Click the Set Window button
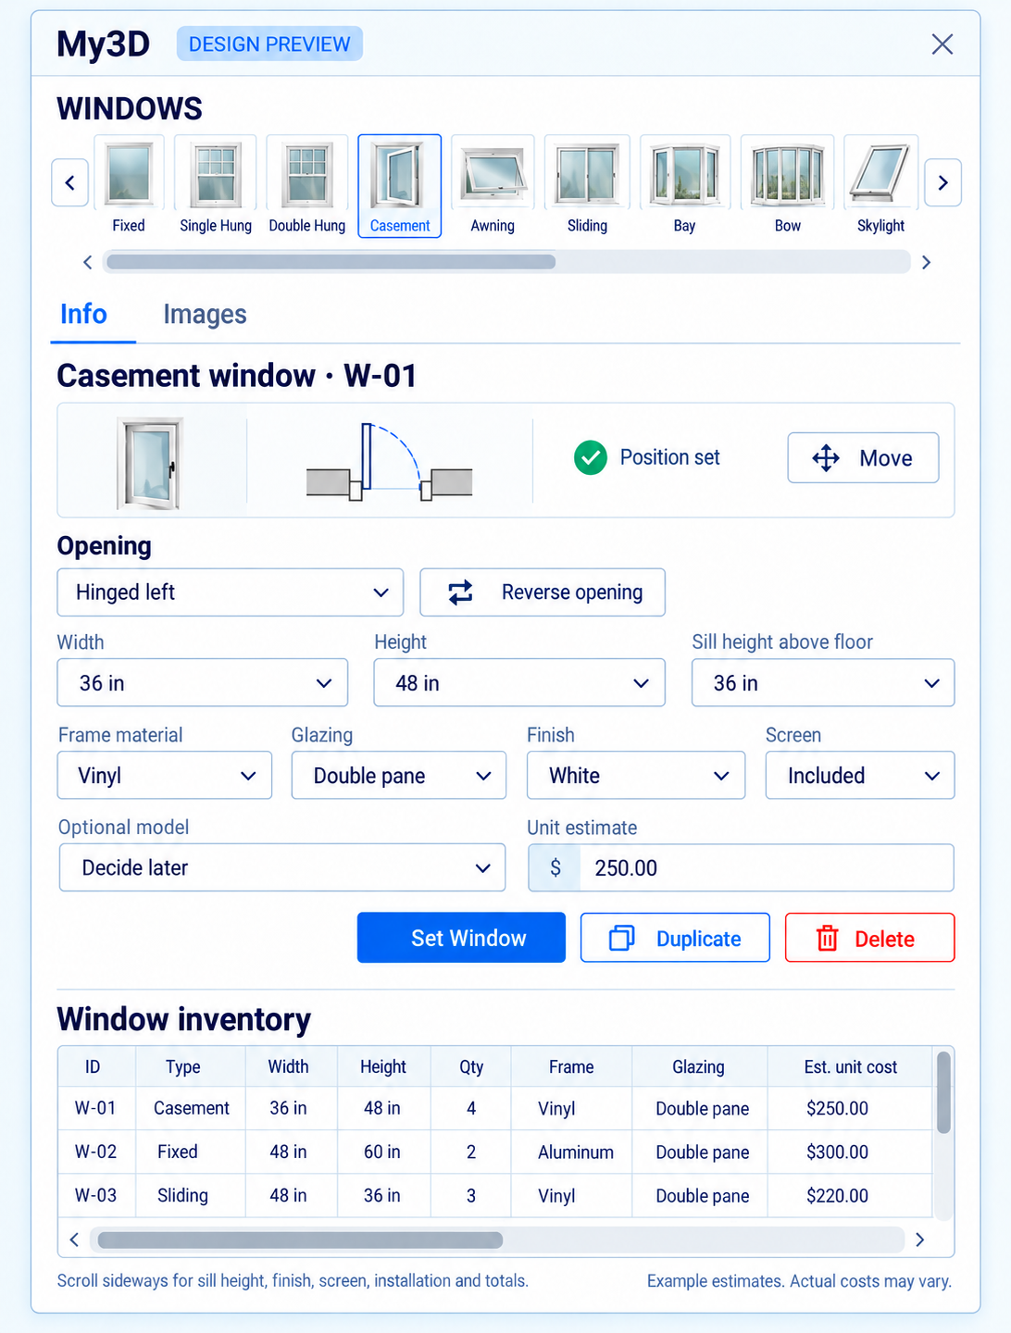This screenshot has height=1333, width=1011. [461, 938]
